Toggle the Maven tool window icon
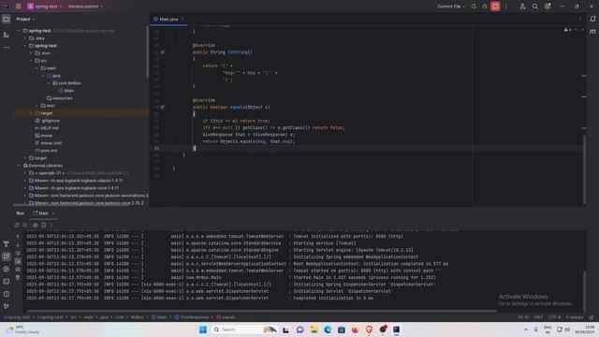 pyautogui.click(x=592, y=32)
